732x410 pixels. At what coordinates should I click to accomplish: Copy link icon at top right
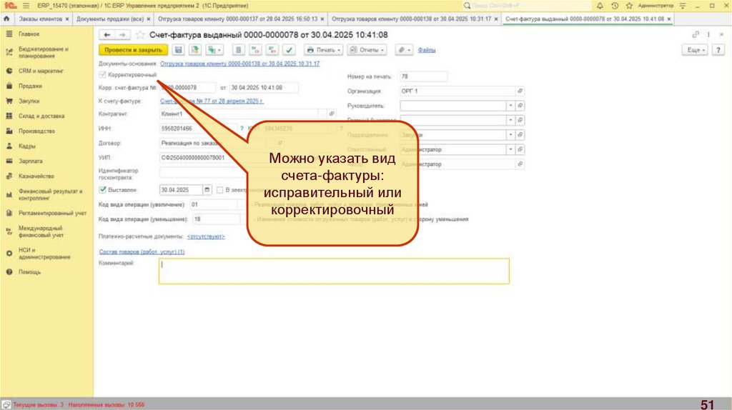click(x=696, y=35)
